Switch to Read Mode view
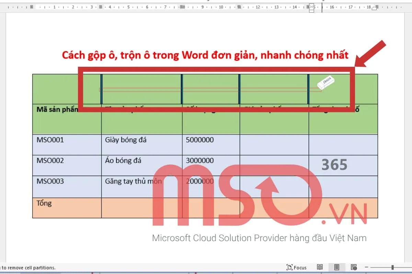This screenshot has height=274, width=412. coord(320,267)
